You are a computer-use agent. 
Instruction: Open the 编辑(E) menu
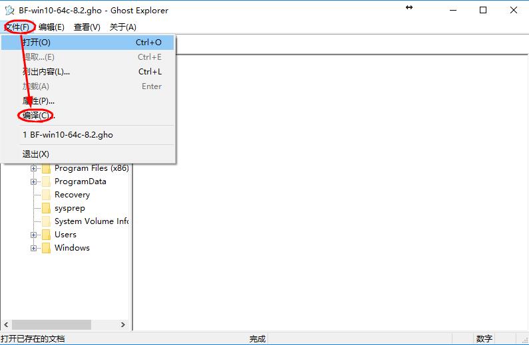point(51,27)
